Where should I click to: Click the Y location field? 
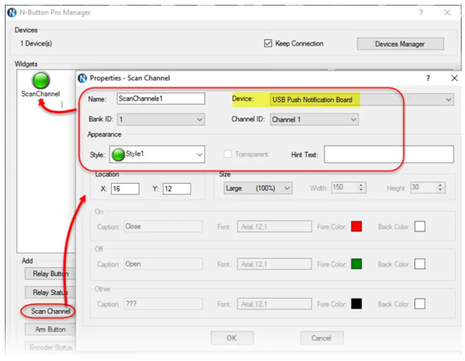tap(177, 188)
